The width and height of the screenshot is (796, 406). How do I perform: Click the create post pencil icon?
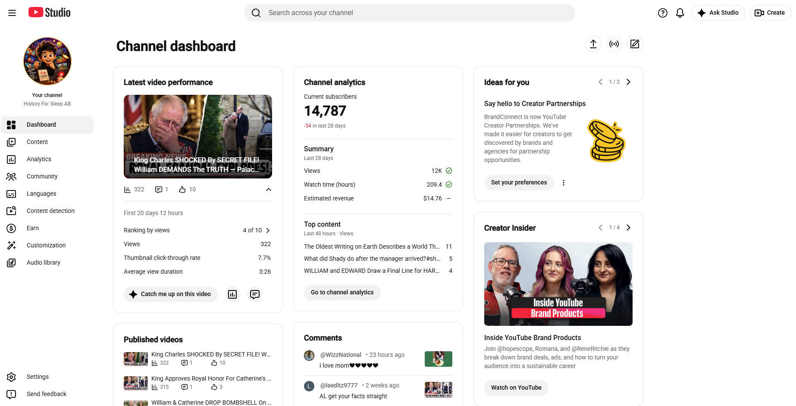(635, 44)
